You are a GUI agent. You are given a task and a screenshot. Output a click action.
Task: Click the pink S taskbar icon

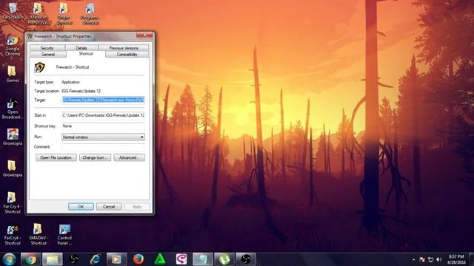(181, 259)
